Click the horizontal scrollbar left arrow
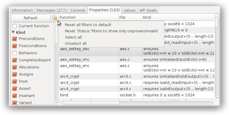The image size is (229, 115). point(61,103)
